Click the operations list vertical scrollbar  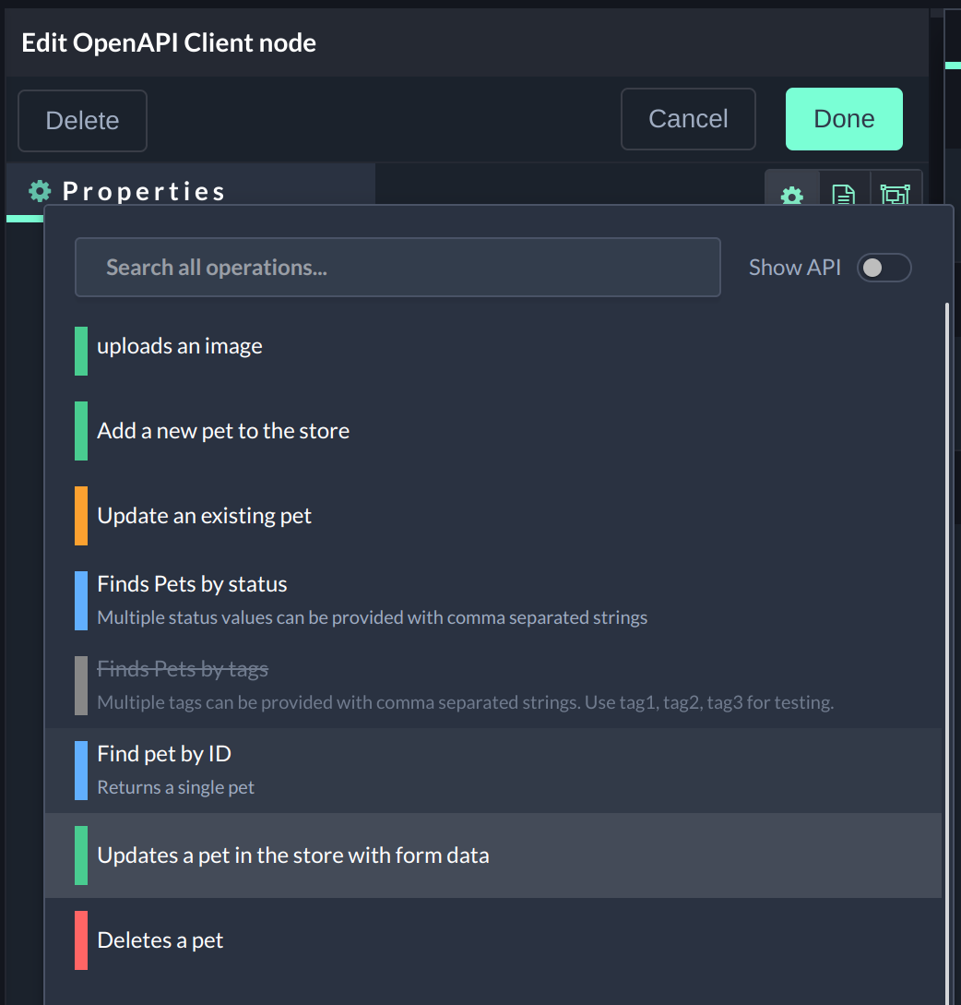click(x=946, y=646)
